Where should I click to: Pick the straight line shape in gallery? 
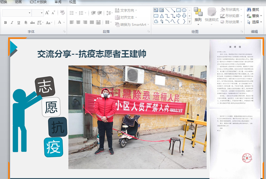pos(167,10)
